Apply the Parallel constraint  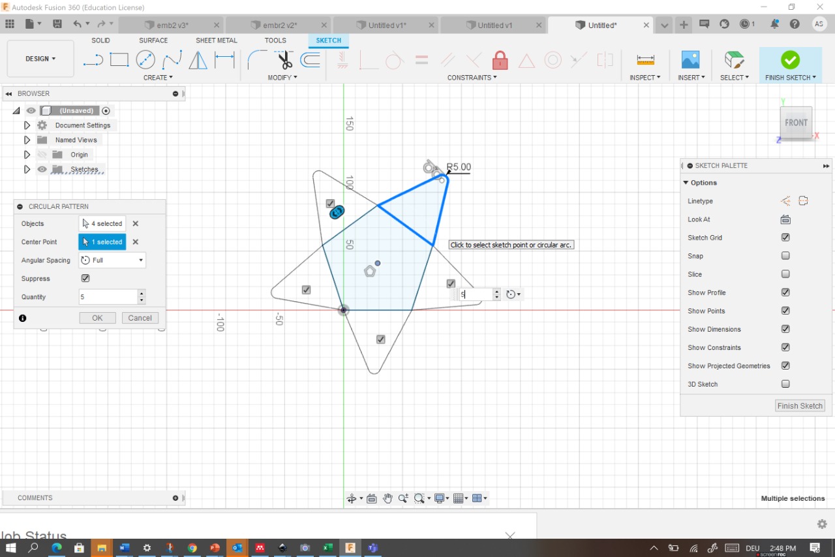(448, 60)
